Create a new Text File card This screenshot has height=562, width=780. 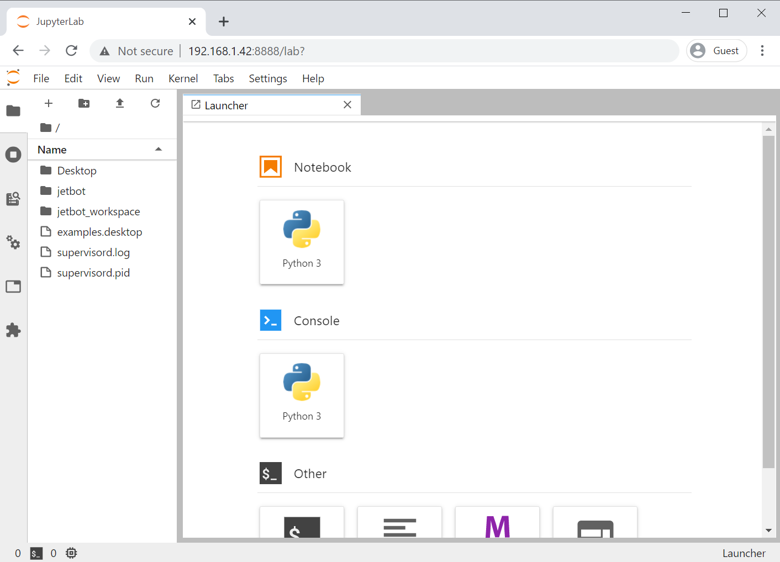point(399,522)
